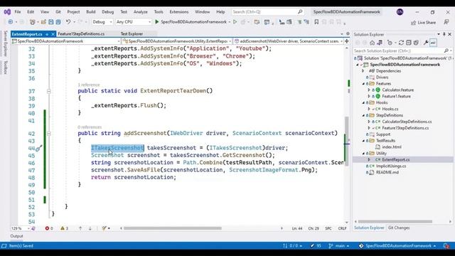455x256 pixels.
Task: Click the pending changes 95 indicator
Action: coord(316,246)
